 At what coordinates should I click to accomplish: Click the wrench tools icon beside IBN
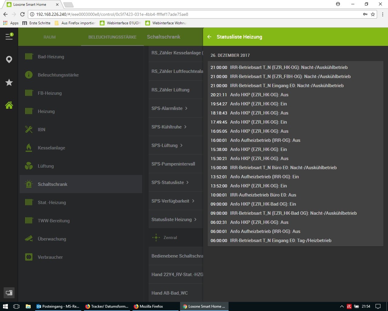[29, 129]
